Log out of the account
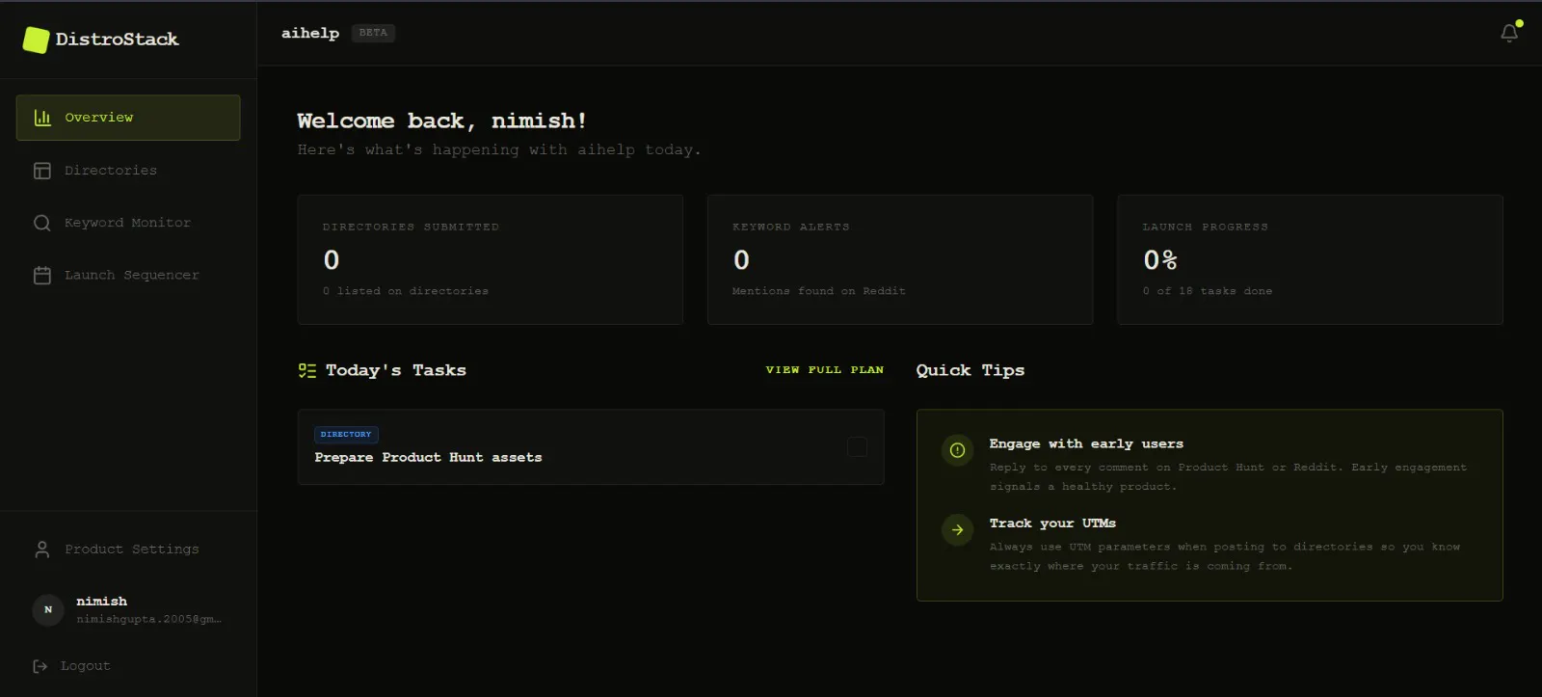Image resolution: width=1542 pixels, height=697 pixels. tap(71, 666)
